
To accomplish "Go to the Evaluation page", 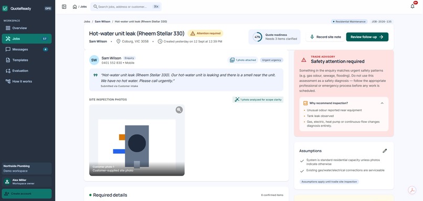I will [x=26, y=71].
